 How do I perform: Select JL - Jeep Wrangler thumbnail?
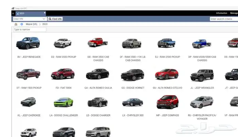coord(202,75)
